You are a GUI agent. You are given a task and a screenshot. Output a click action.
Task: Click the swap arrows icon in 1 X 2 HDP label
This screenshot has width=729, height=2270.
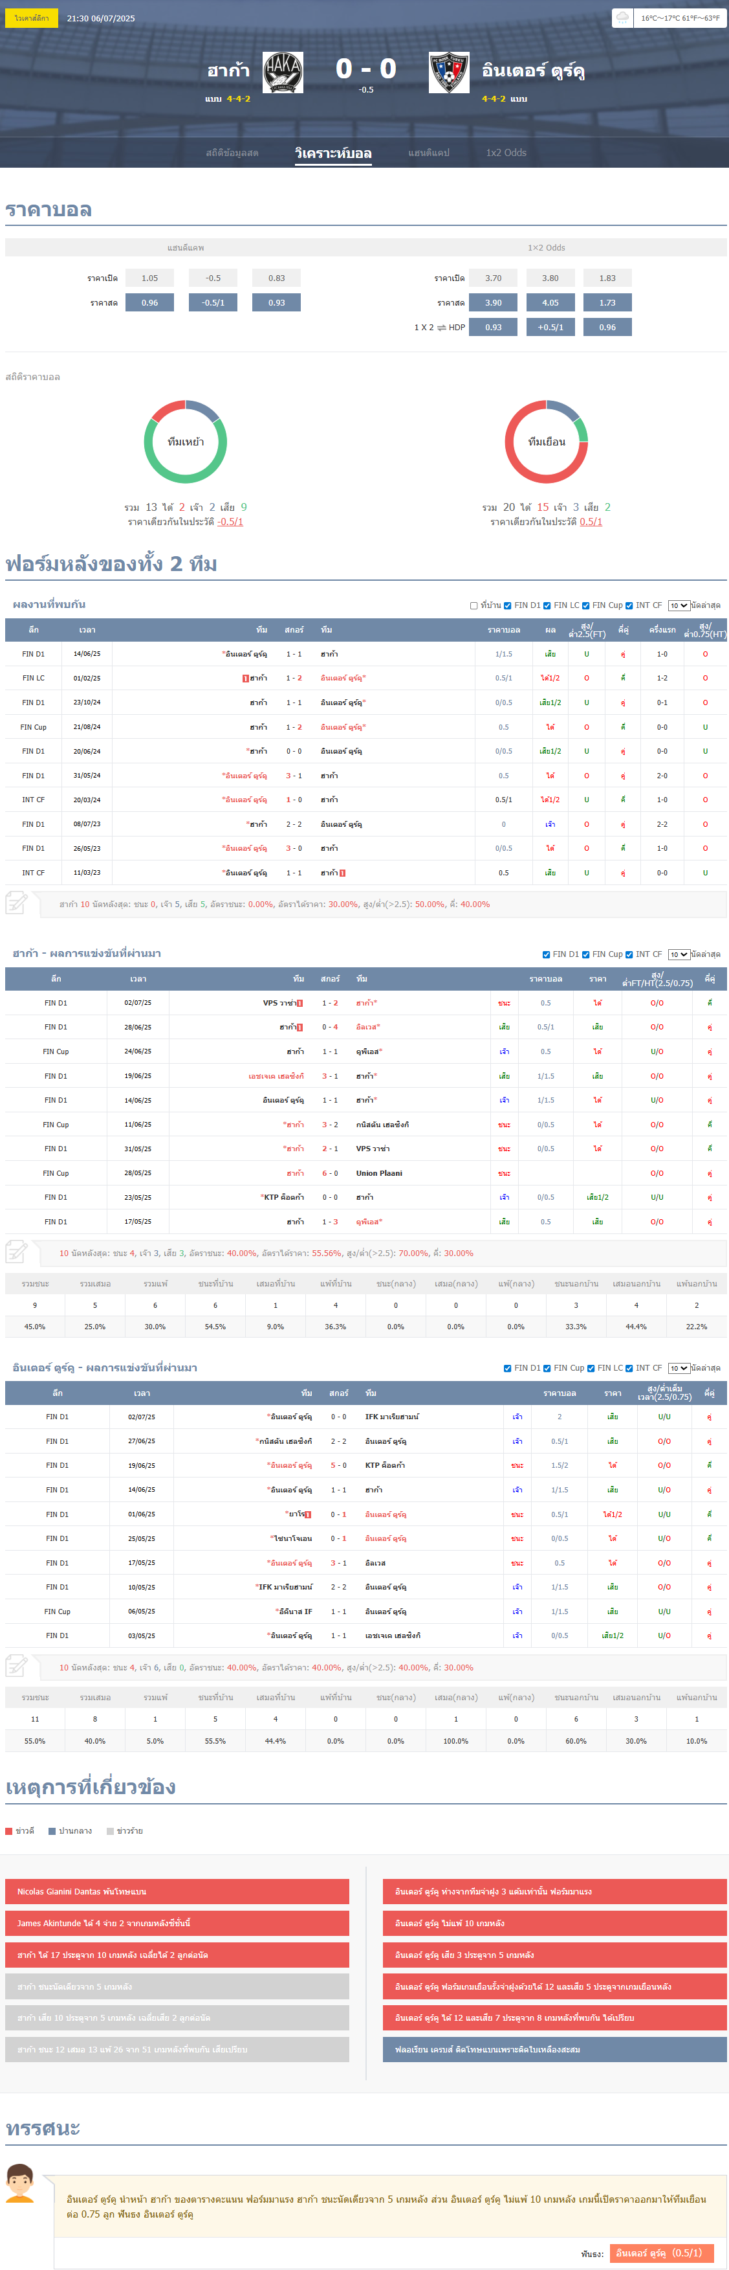441,327
